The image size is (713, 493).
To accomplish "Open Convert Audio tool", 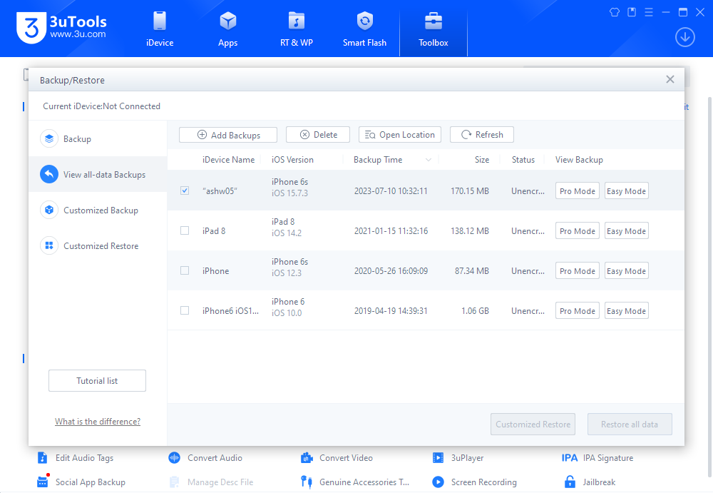I will tap(205, 458).
